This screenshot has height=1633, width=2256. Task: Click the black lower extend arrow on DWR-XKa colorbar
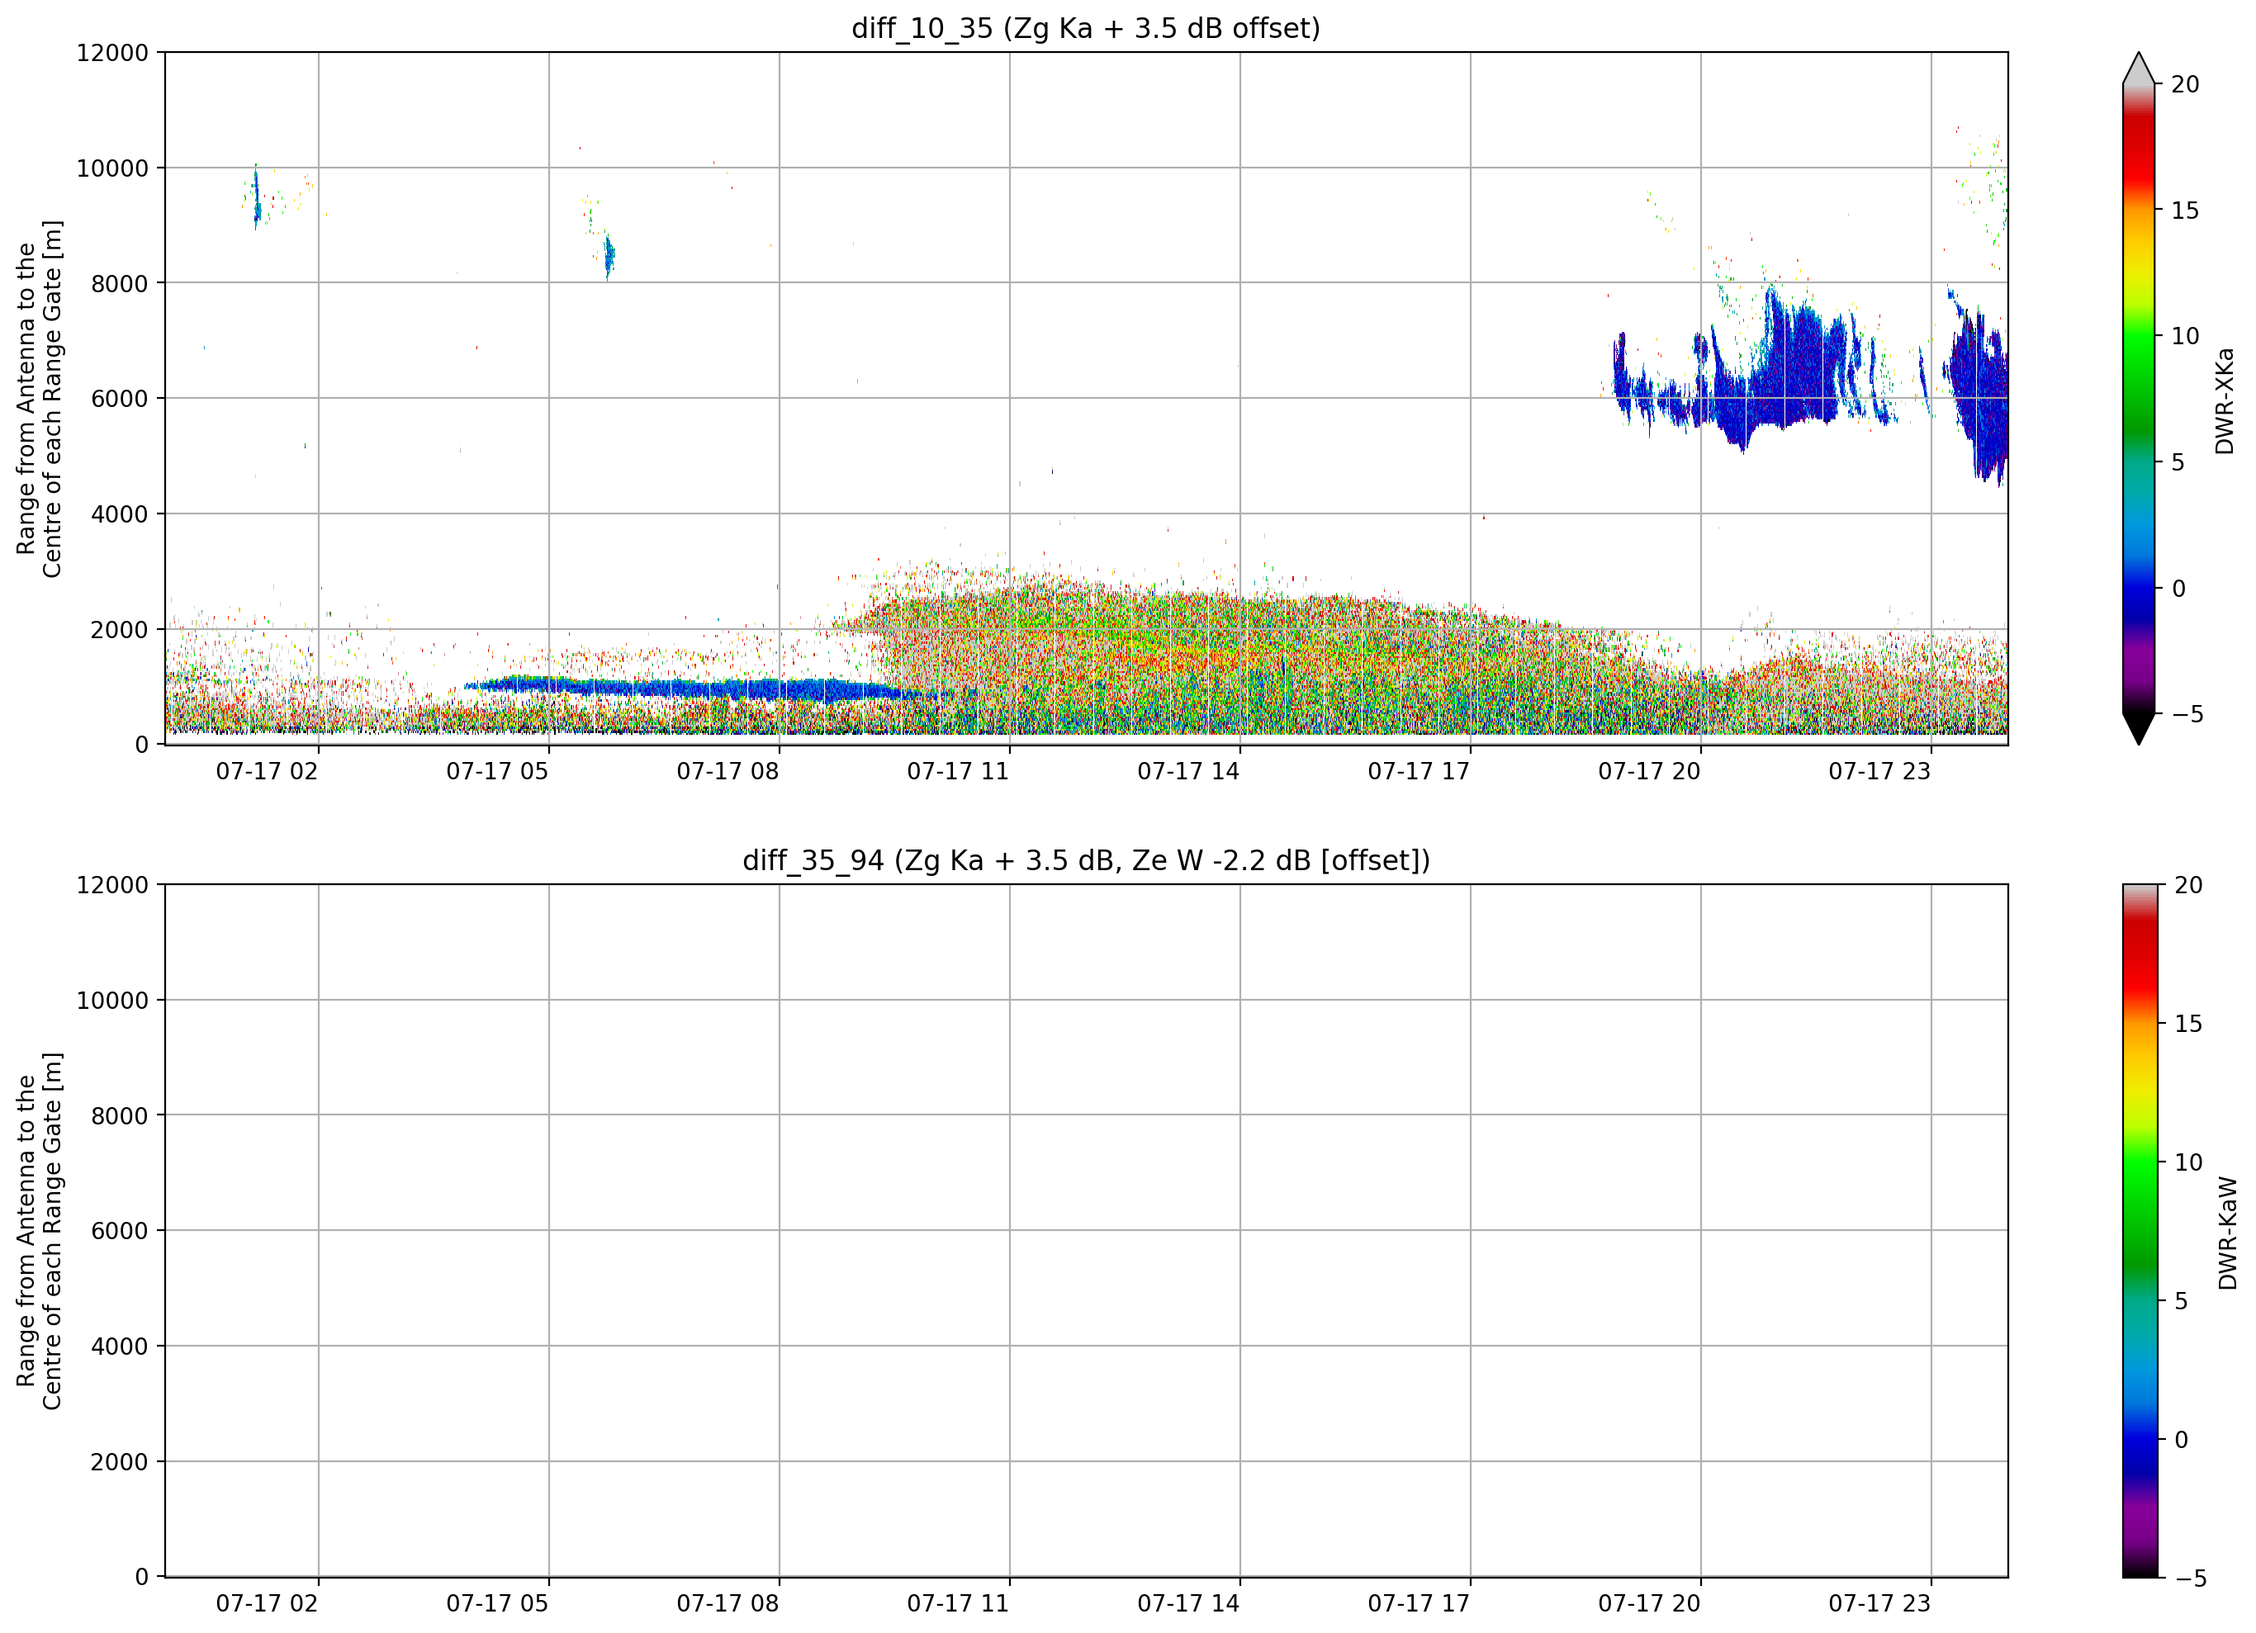click(x=2138, y=729)
